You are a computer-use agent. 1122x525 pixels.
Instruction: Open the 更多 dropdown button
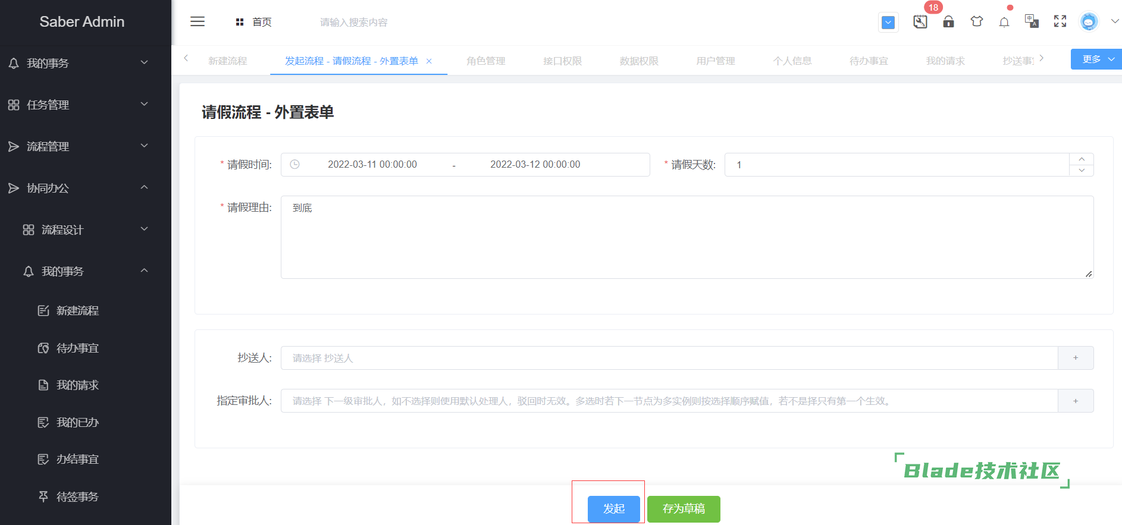(x=1096, y=59)
